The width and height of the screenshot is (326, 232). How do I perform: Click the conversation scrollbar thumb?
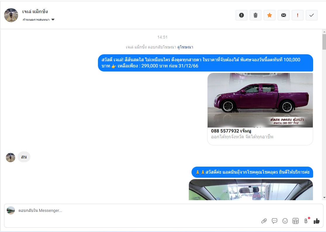pyautogui.click(x=324, y=42)
